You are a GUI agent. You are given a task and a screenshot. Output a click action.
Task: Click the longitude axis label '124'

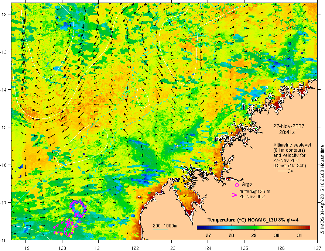[x=208, y=248]
